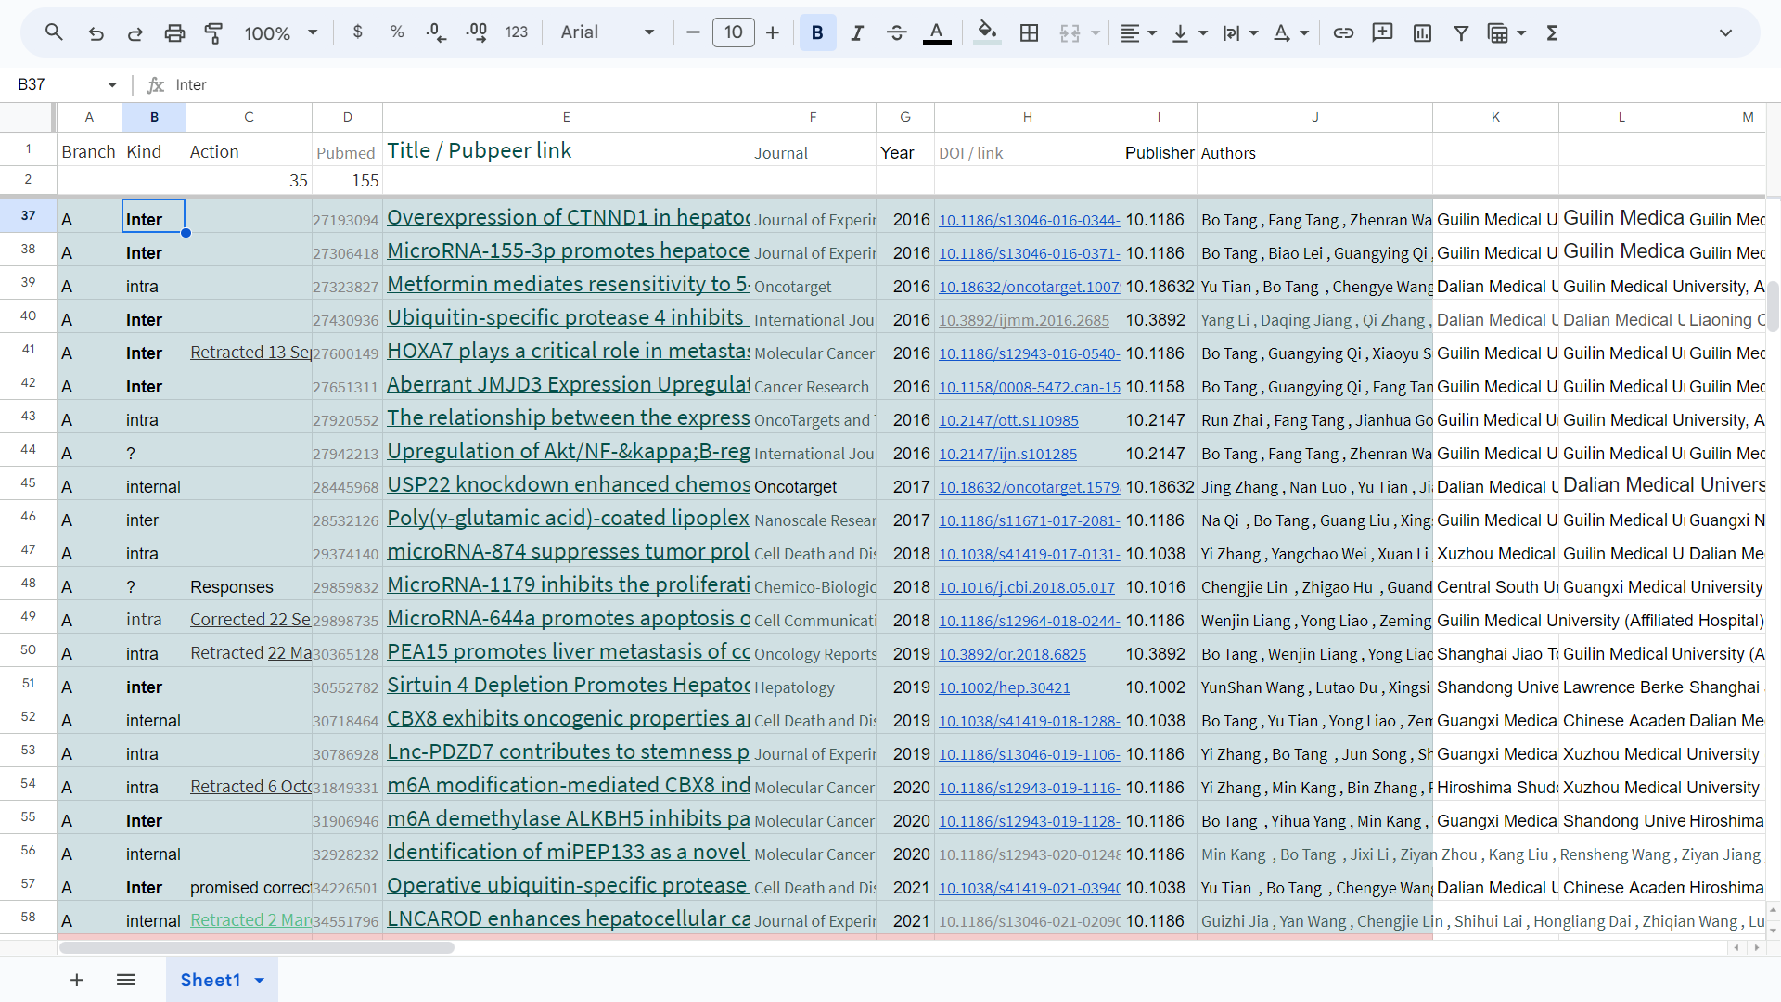Toggle bold formatting
The image size is (1781, 1002).
tap(817, 33)
